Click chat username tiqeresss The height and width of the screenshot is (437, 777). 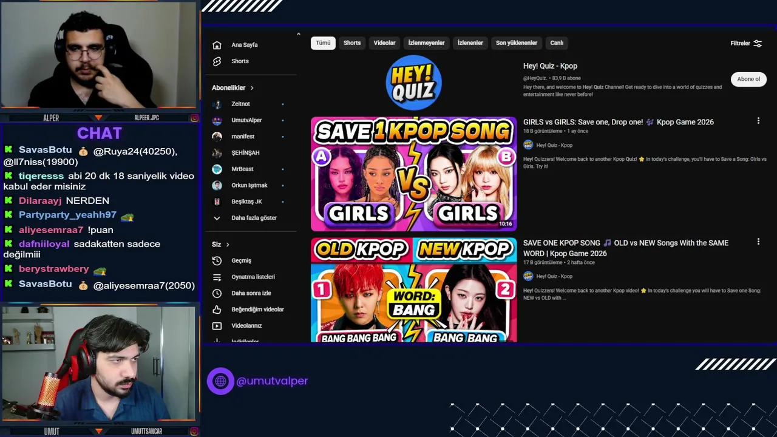pos(41,176)
